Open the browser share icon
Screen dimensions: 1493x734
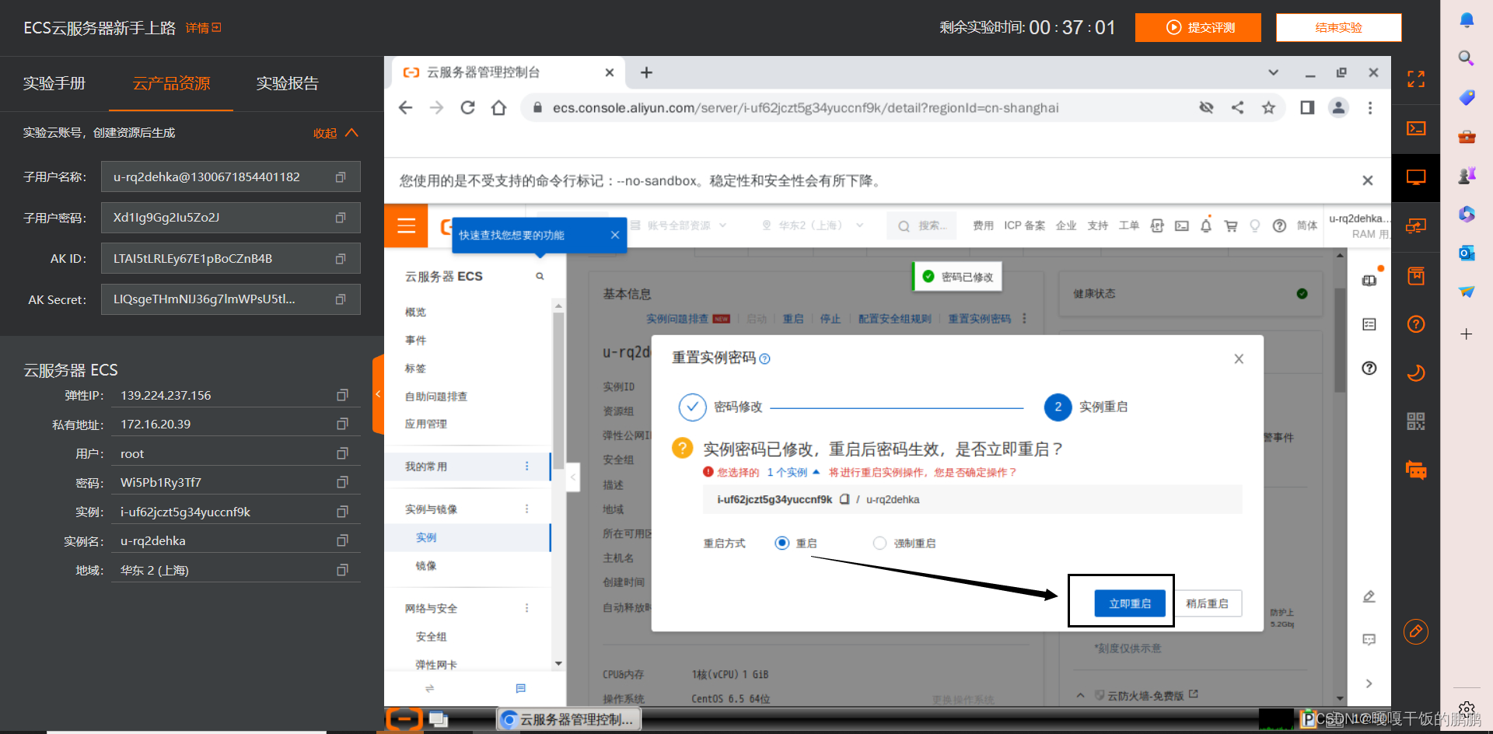[x=1237, y=107]
